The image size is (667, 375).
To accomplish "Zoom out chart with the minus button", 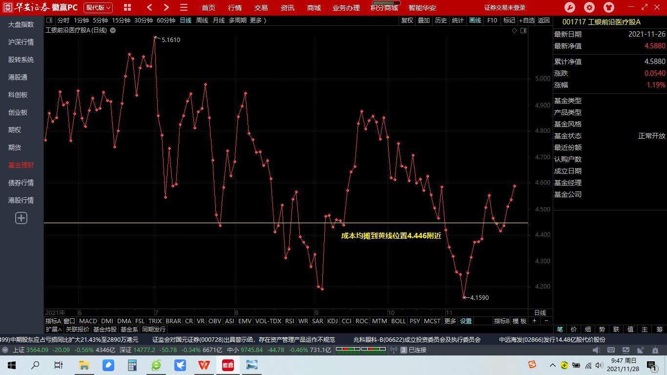I will (546, 321).
